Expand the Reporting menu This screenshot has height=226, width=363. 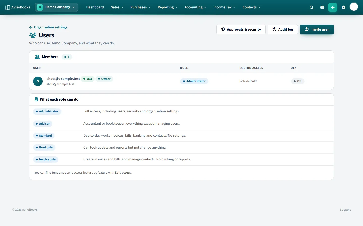tap(167, 7)
